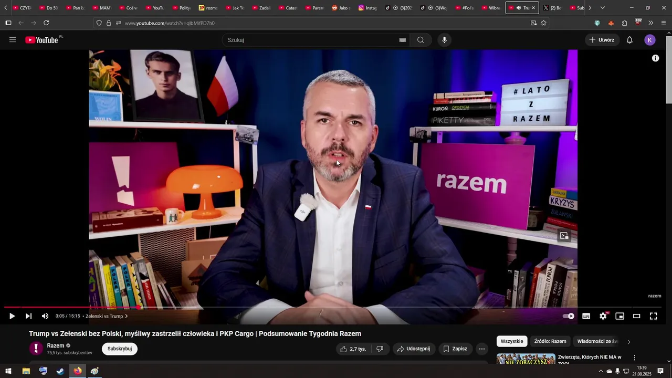
Task: Switch to CZYTA browser tab
Action: pyautogui.click(x=23, y=8)
